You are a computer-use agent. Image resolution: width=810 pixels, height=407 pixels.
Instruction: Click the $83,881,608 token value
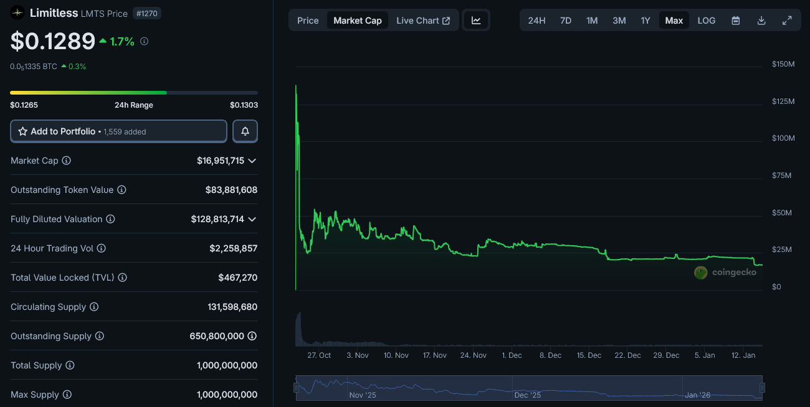click(x=231, y=190)
